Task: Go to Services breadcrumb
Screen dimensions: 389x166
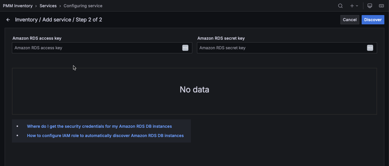Action: coord(48,6)
